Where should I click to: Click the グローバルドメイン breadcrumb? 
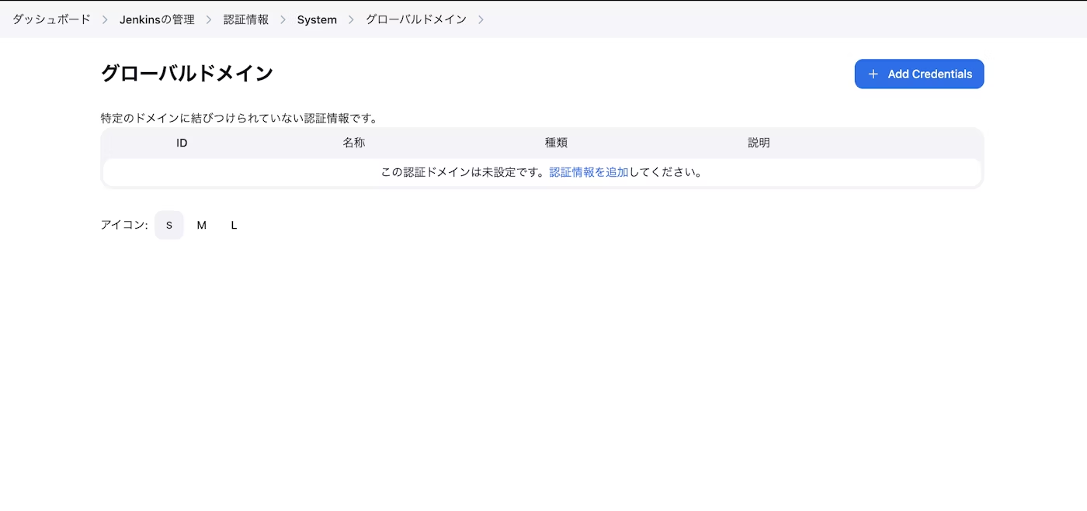click(x=416, y=19)
